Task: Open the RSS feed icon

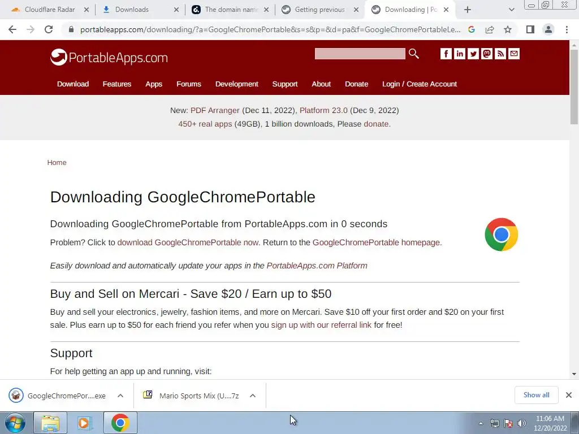Action: [x=500, y=54]
